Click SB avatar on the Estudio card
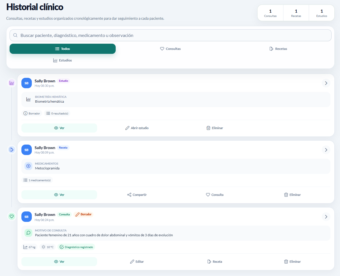The image size is (340, 276). 26,83
